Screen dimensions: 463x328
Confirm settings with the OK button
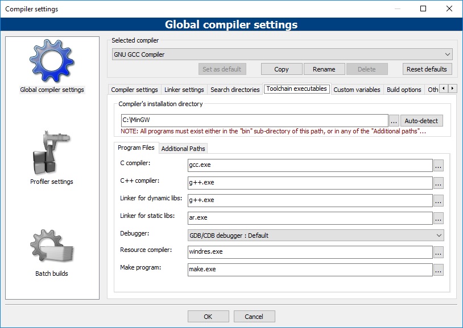tap(208, 317)
